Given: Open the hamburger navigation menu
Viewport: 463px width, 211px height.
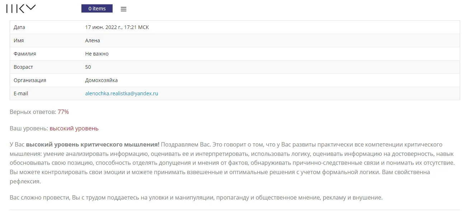Looking at the screenshot, I should [123, 9].
